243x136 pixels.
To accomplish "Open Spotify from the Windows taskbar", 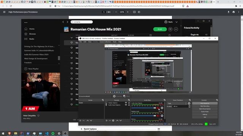I will tap(53, 133).
